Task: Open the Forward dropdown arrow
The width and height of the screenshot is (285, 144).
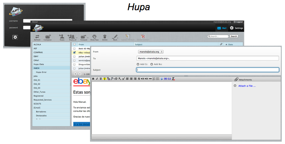Action: coord(88,38)
